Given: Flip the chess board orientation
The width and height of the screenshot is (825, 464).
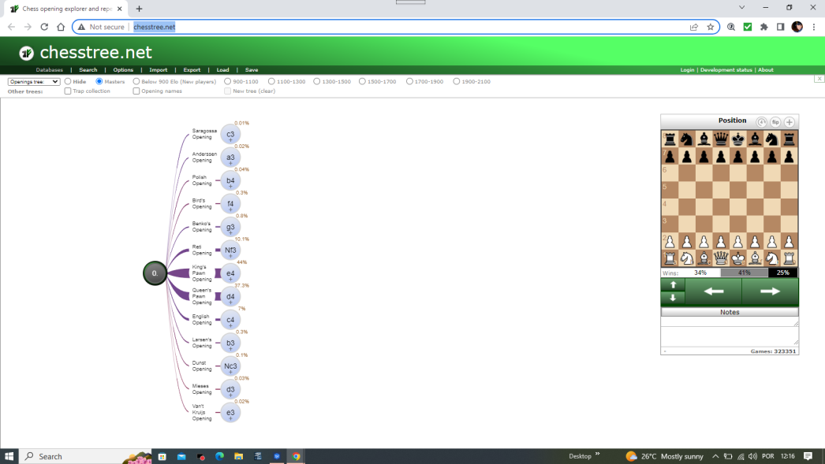Looking at the screenshot, I should (x=775, y=122).
